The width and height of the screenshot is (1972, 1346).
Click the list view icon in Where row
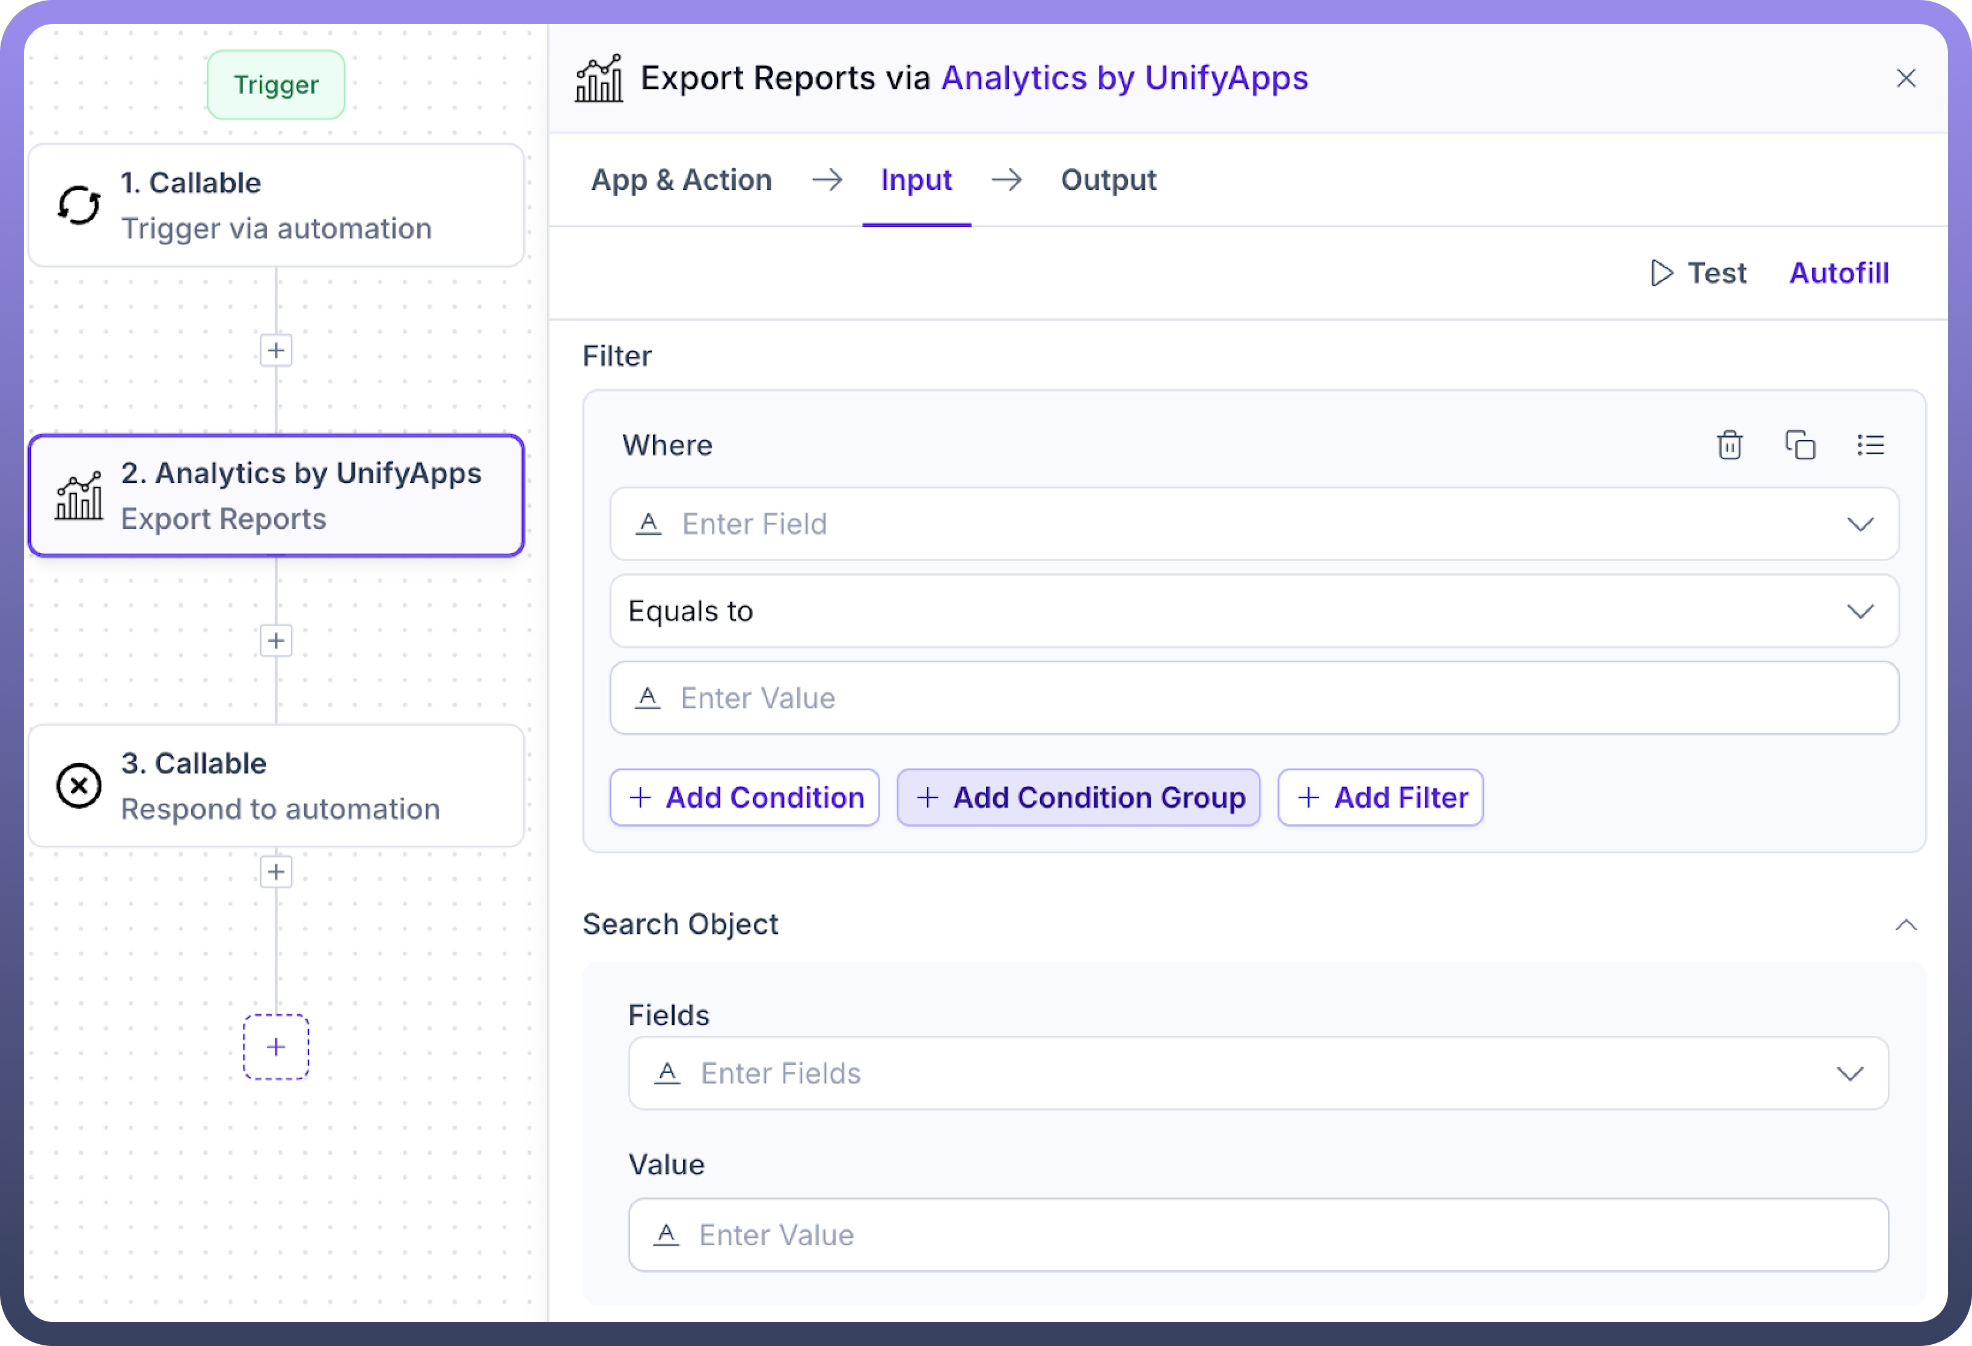pos(1870,445)
